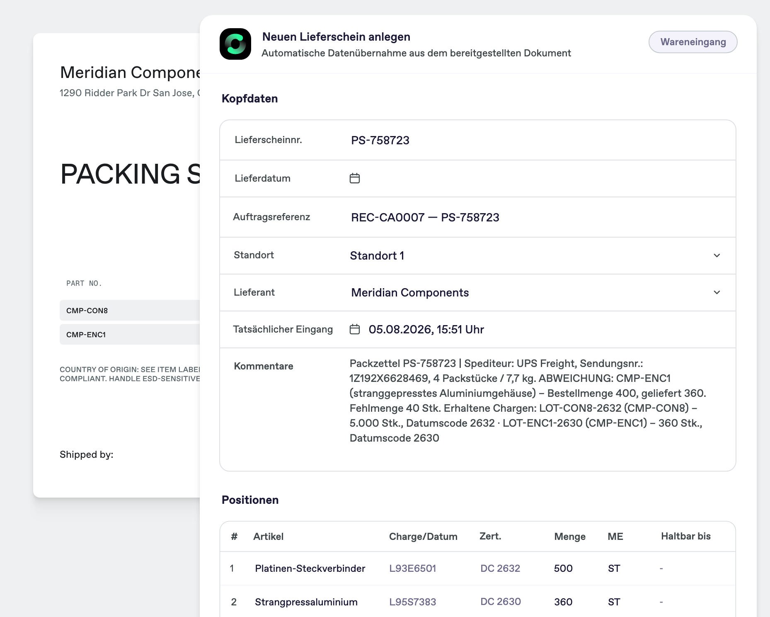Viewport: 770px width, 617px height.
Task: Edit the Lieferscheinnr. field PS-758723
Action: coord(380,140)
